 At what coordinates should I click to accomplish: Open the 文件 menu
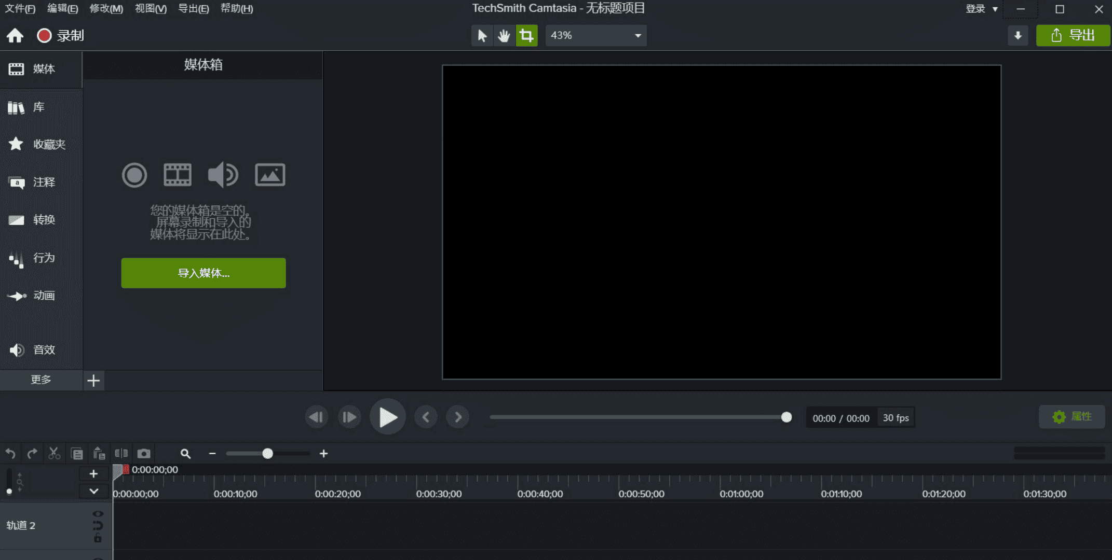[20, 9]
